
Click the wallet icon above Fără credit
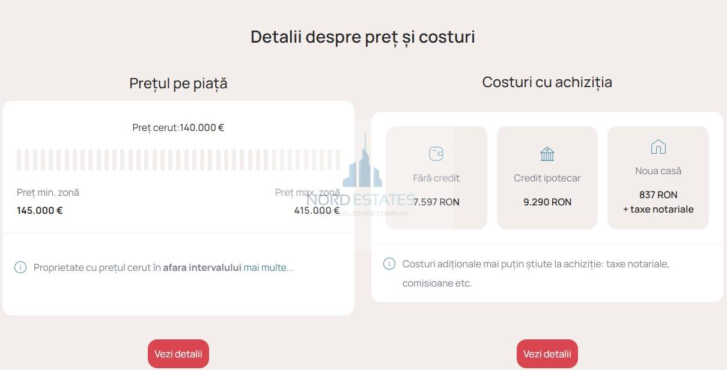[x=436, y=154]
